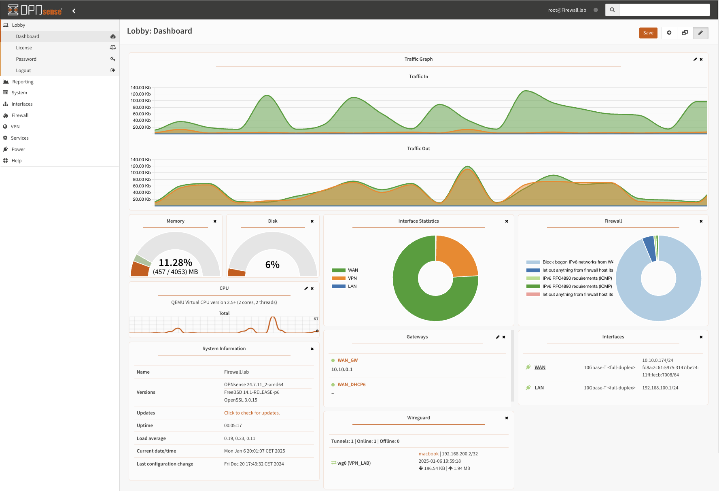This screenshot has height=491, width=719.
Task: Remove the Interface Statistics widget
Action: pyautogui.click(x=507, y=221)
